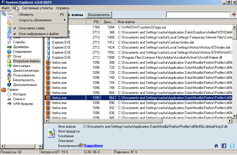Image resolution: width=237 pixels, height=155 pixels.
Task: Select the row with ega.cpi file path
Action: click(x=138, y=27)
